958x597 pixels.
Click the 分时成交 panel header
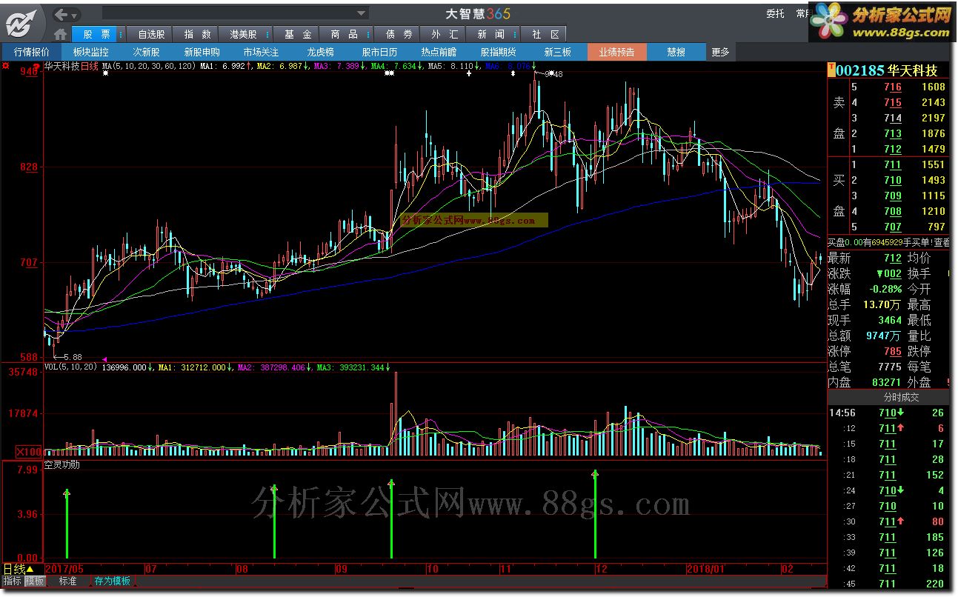[x=888, y=397]
